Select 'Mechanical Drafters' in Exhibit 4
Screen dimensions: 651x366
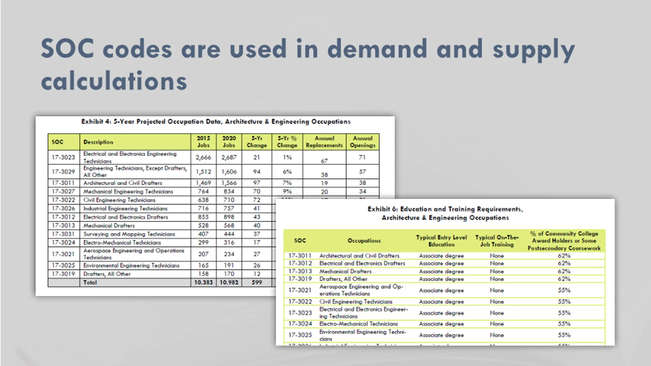(109, 226)
